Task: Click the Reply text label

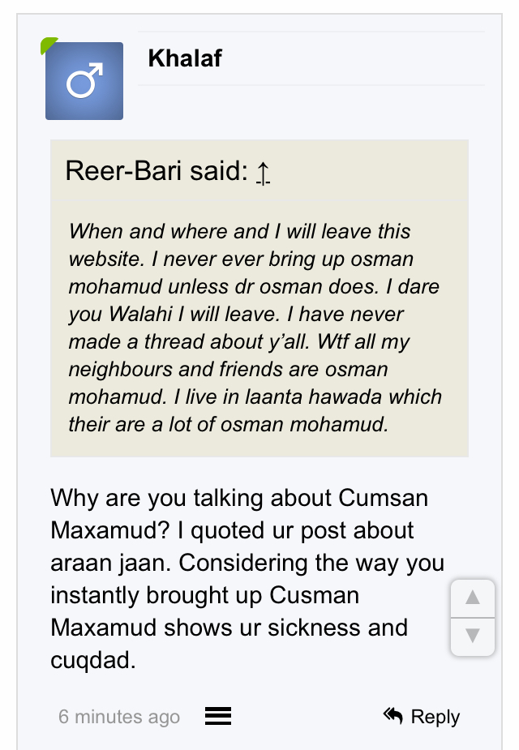Action: (x=435, y=717)
